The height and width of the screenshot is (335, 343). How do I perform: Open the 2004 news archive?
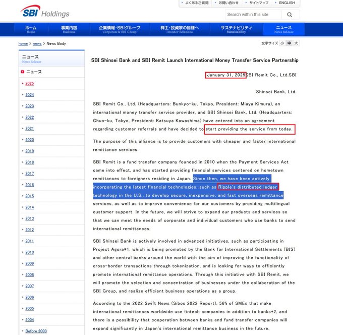pyautogui.click(x=30, y=320)
